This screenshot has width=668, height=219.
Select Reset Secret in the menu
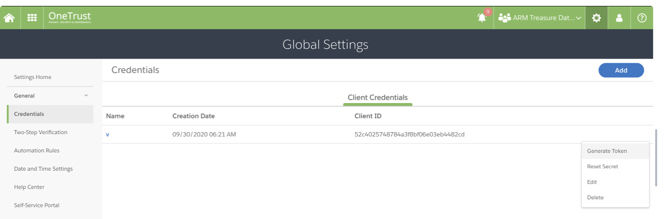pos(602,167)
